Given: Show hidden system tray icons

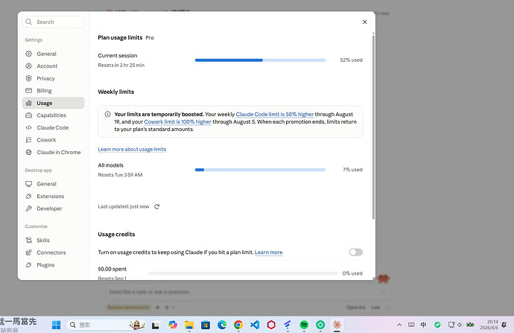Looking at the screenshot, I should tap(399, 325).
